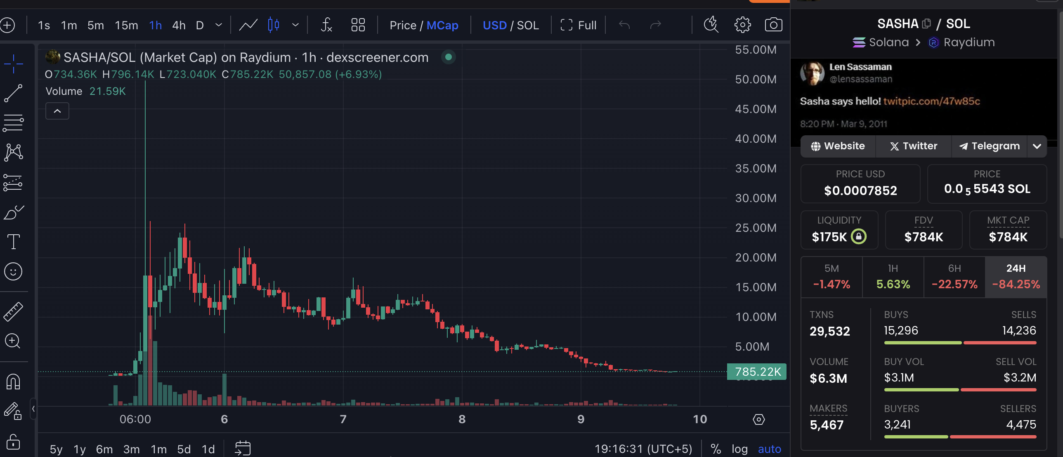The image size is (1063, 457).
Task: Expand more social links chevron
Action: tap(1037, 146)
